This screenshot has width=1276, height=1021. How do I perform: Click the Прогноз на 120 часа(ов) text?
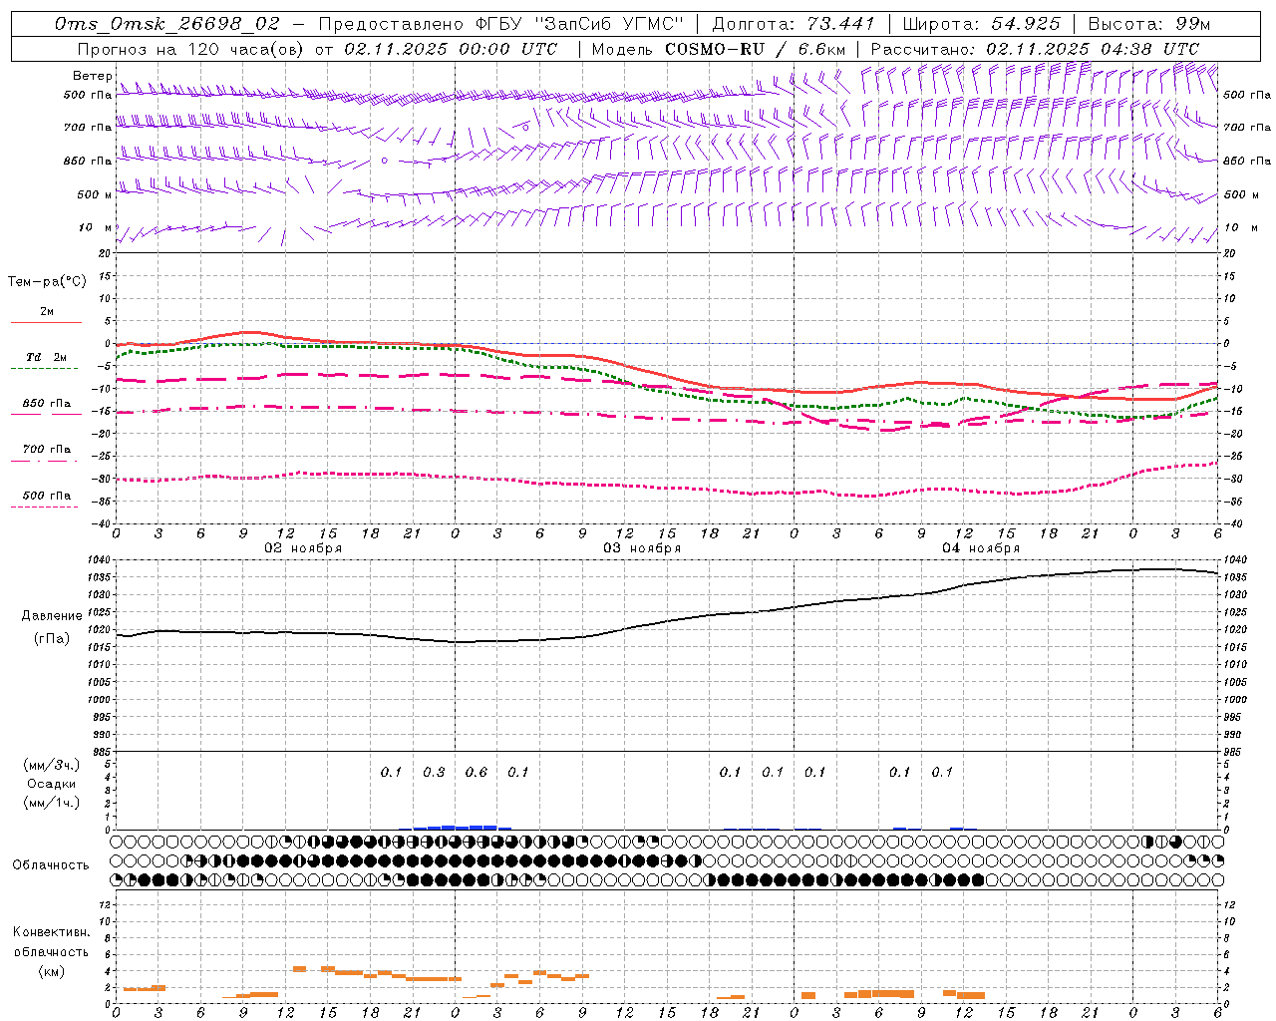point(192,49)
